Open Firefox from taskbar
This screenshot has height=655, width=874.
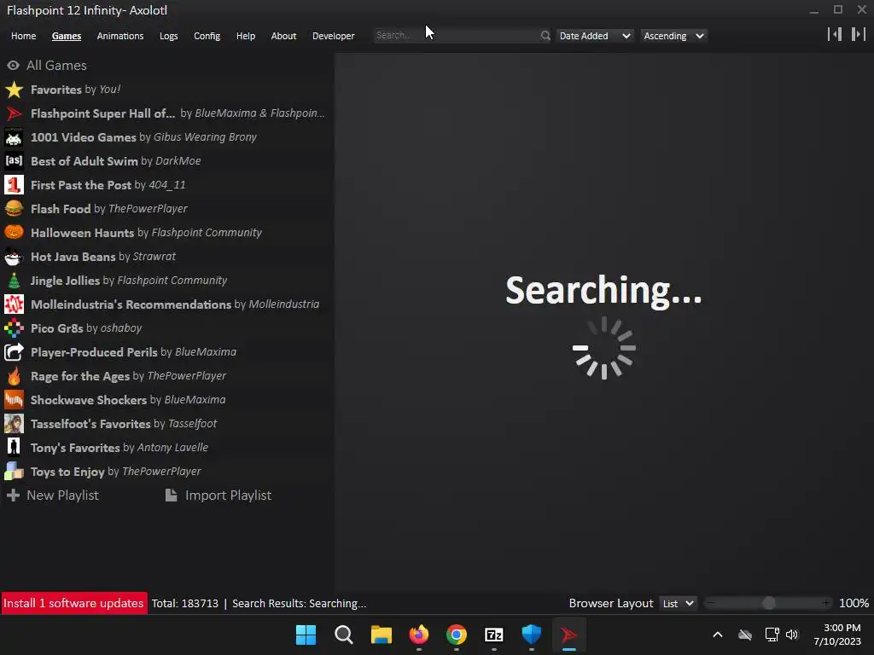[418, 635]
